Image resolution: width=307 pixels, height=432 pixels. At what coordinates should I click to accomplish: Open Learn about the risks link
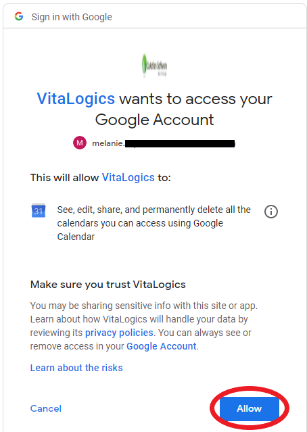pyautogui.click(x=76, y=368)
